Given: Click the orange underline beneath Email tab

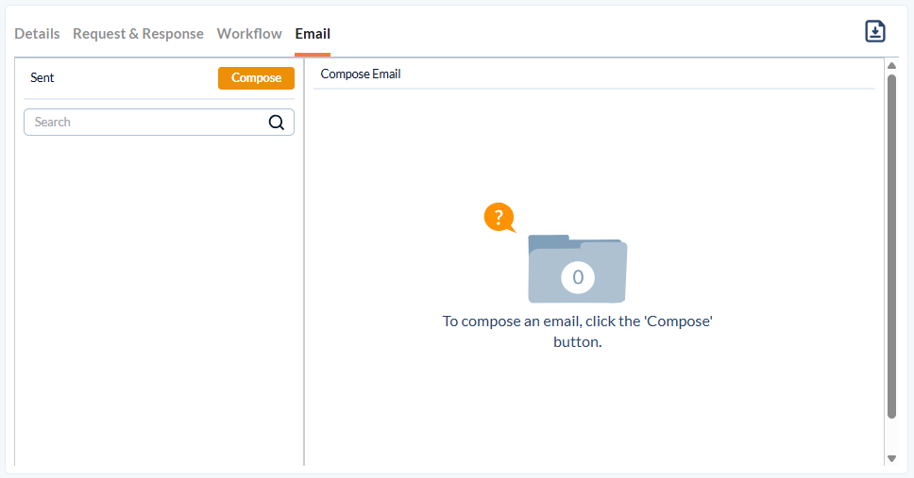Looking at the screenshot, I should (x=313, y=55).
